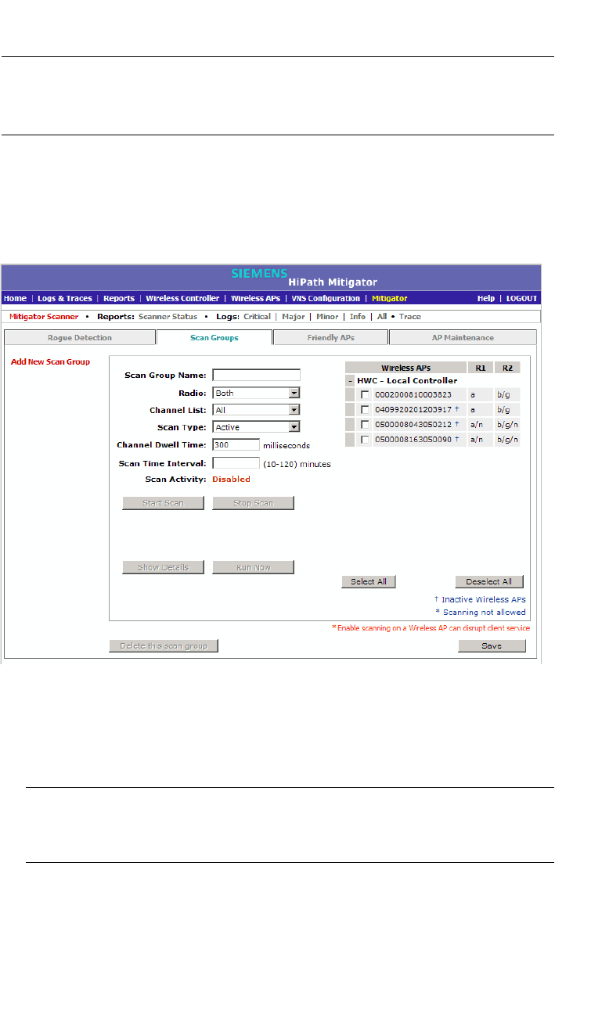
Task: Click Add New Scan Group
Action: [x=50, y=361]
